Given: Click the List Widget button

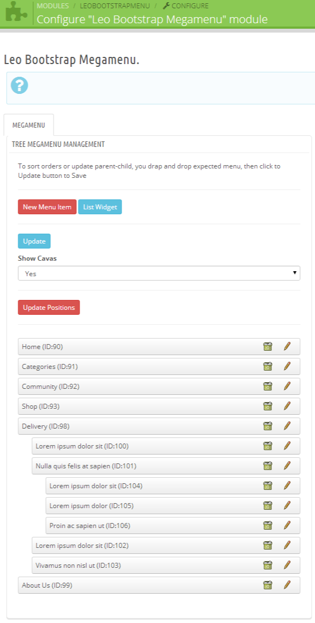Looking at the screenshot, I should 100,207.
